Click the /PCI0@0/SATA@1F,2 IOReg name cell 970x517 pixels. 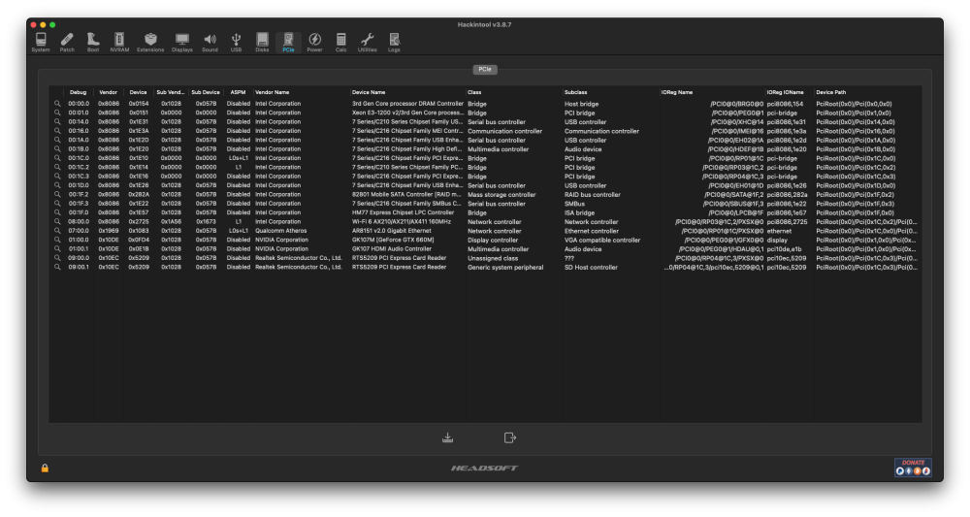click(x=733, y=194)
